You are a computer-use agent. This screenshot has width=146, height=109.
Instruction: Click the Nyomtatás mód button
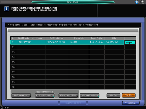tap(73, 103)
